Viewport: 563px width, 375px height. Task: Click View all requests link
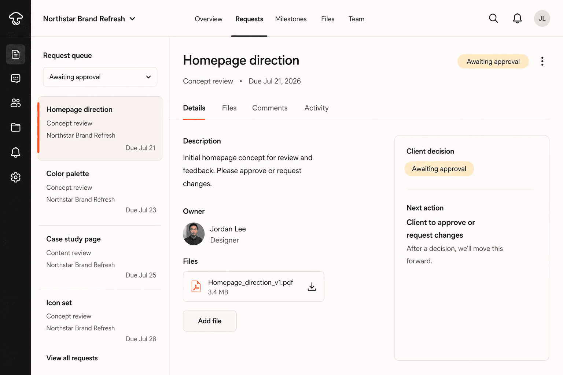coord(72,358)
